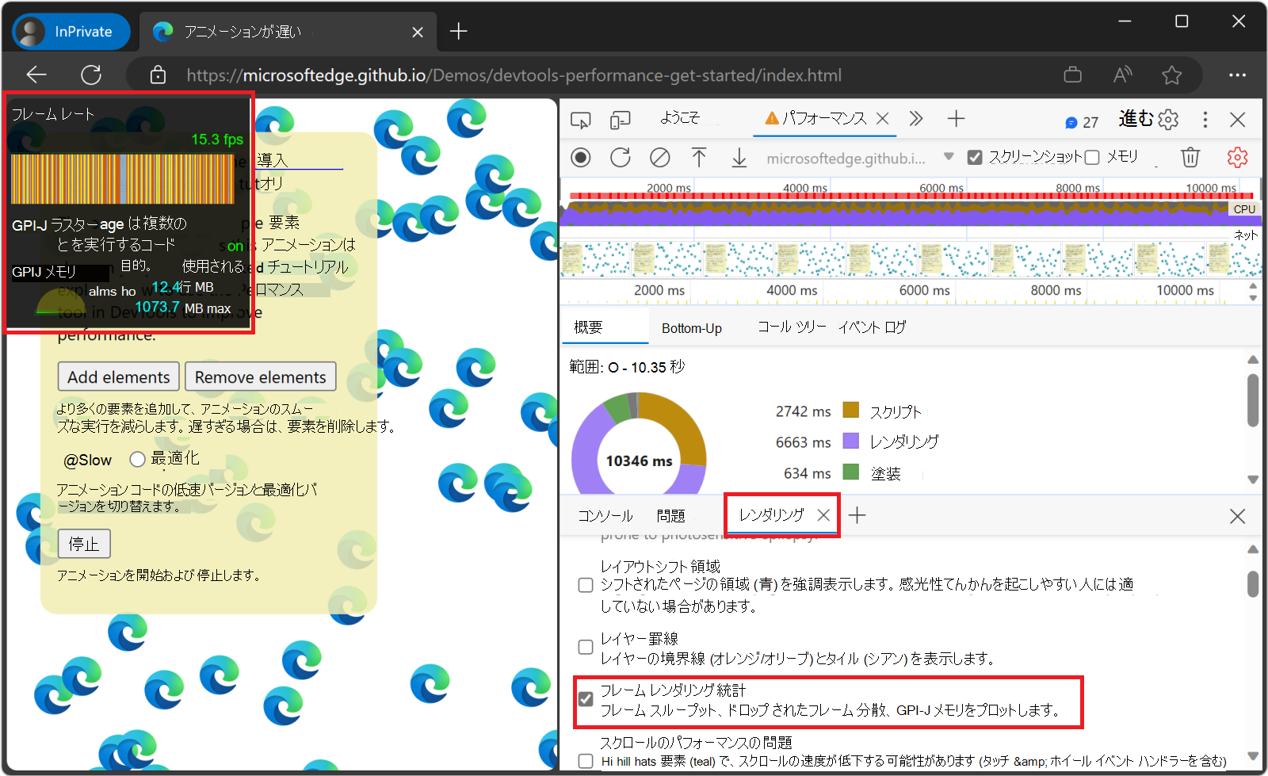Screen dimensions: 1268x776
Task: Click the 15.3 fps frame rate graph
Action: pyautogui.click(x=123, y=178)
